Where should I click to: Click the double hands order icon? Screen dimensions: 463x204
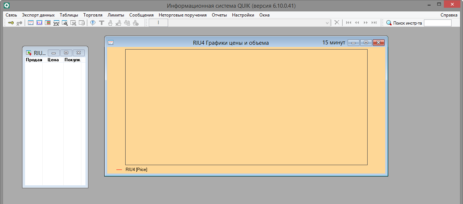pyautogui.click(x=127, y=23)
